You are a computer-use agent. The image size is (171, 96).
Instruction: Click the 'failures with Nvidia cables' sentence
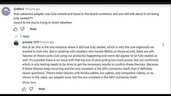tap(88, 73)
